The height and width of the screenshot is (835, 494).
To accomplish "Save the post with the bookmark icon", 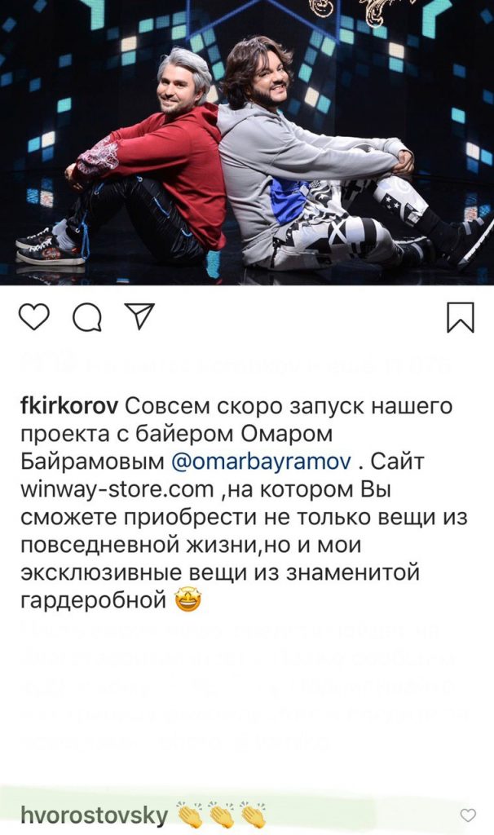I will tap(461, 317).
